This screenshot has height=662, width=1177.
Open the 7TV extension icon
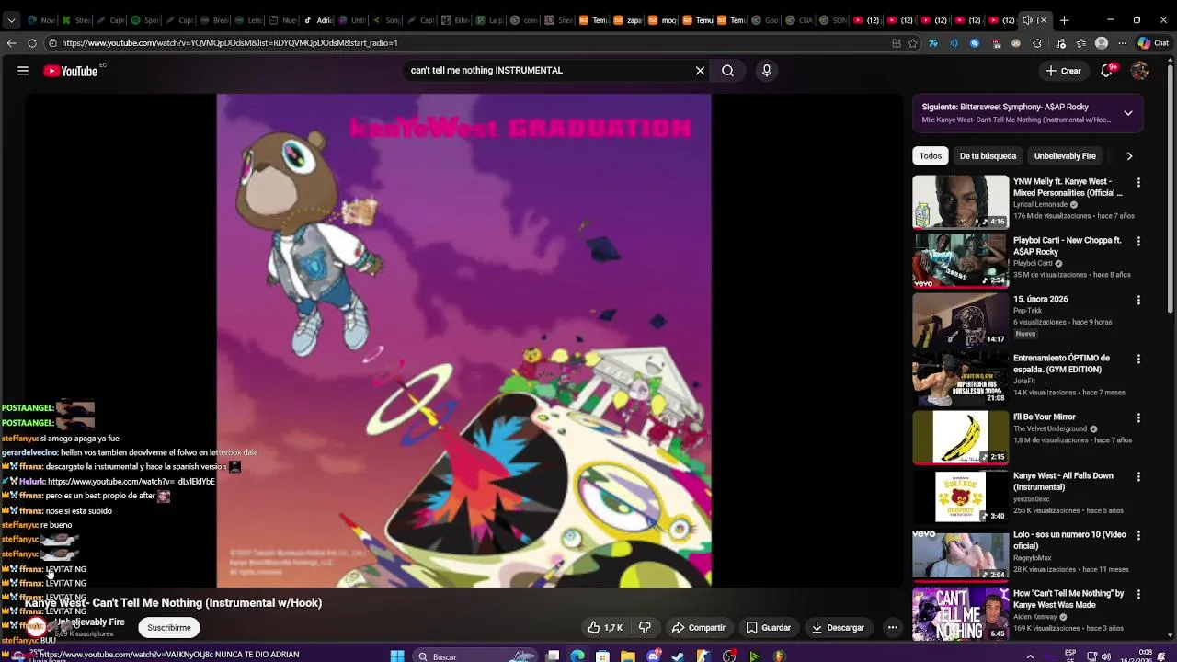[x=933, y=43]
